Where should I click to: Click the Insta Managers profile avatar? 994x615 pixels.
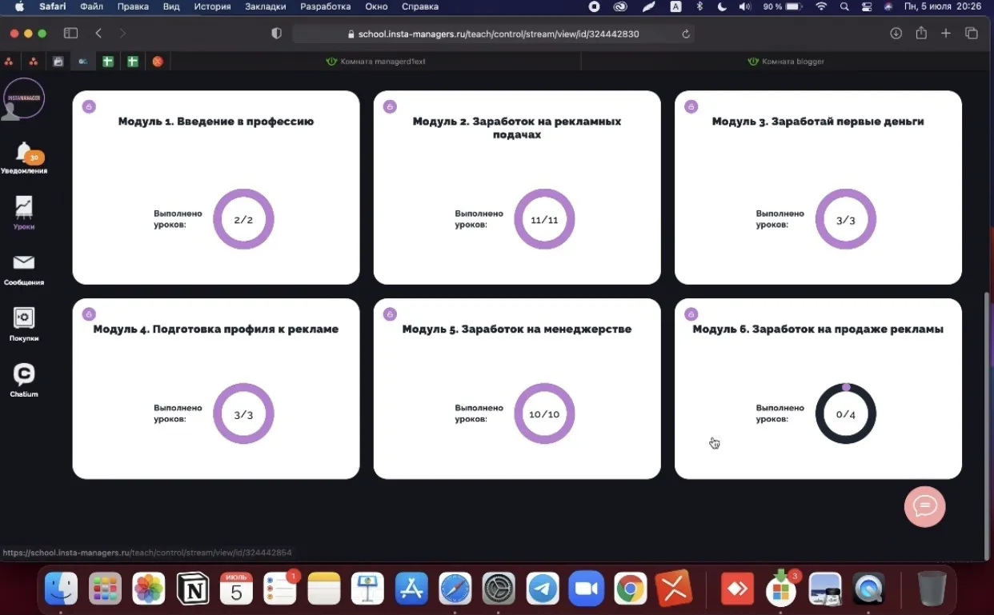pyautogui.click(x=24, y=99)
